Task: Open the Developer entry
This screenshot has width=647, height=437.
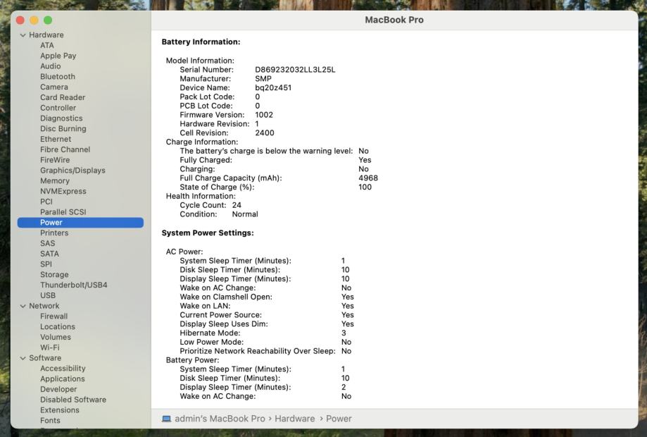Action: pyautogui.click(x=58, y=390)
